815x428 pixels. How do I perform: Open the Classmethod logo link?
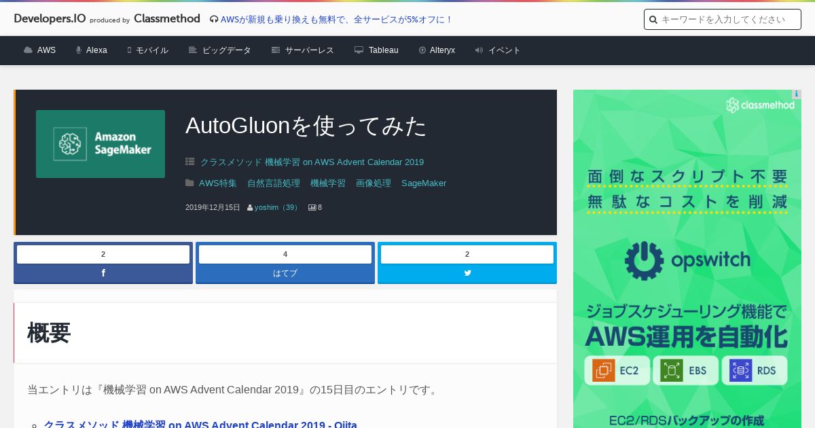(167, 19)
